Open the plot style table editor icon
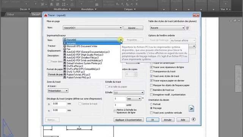 coord(187,28)
